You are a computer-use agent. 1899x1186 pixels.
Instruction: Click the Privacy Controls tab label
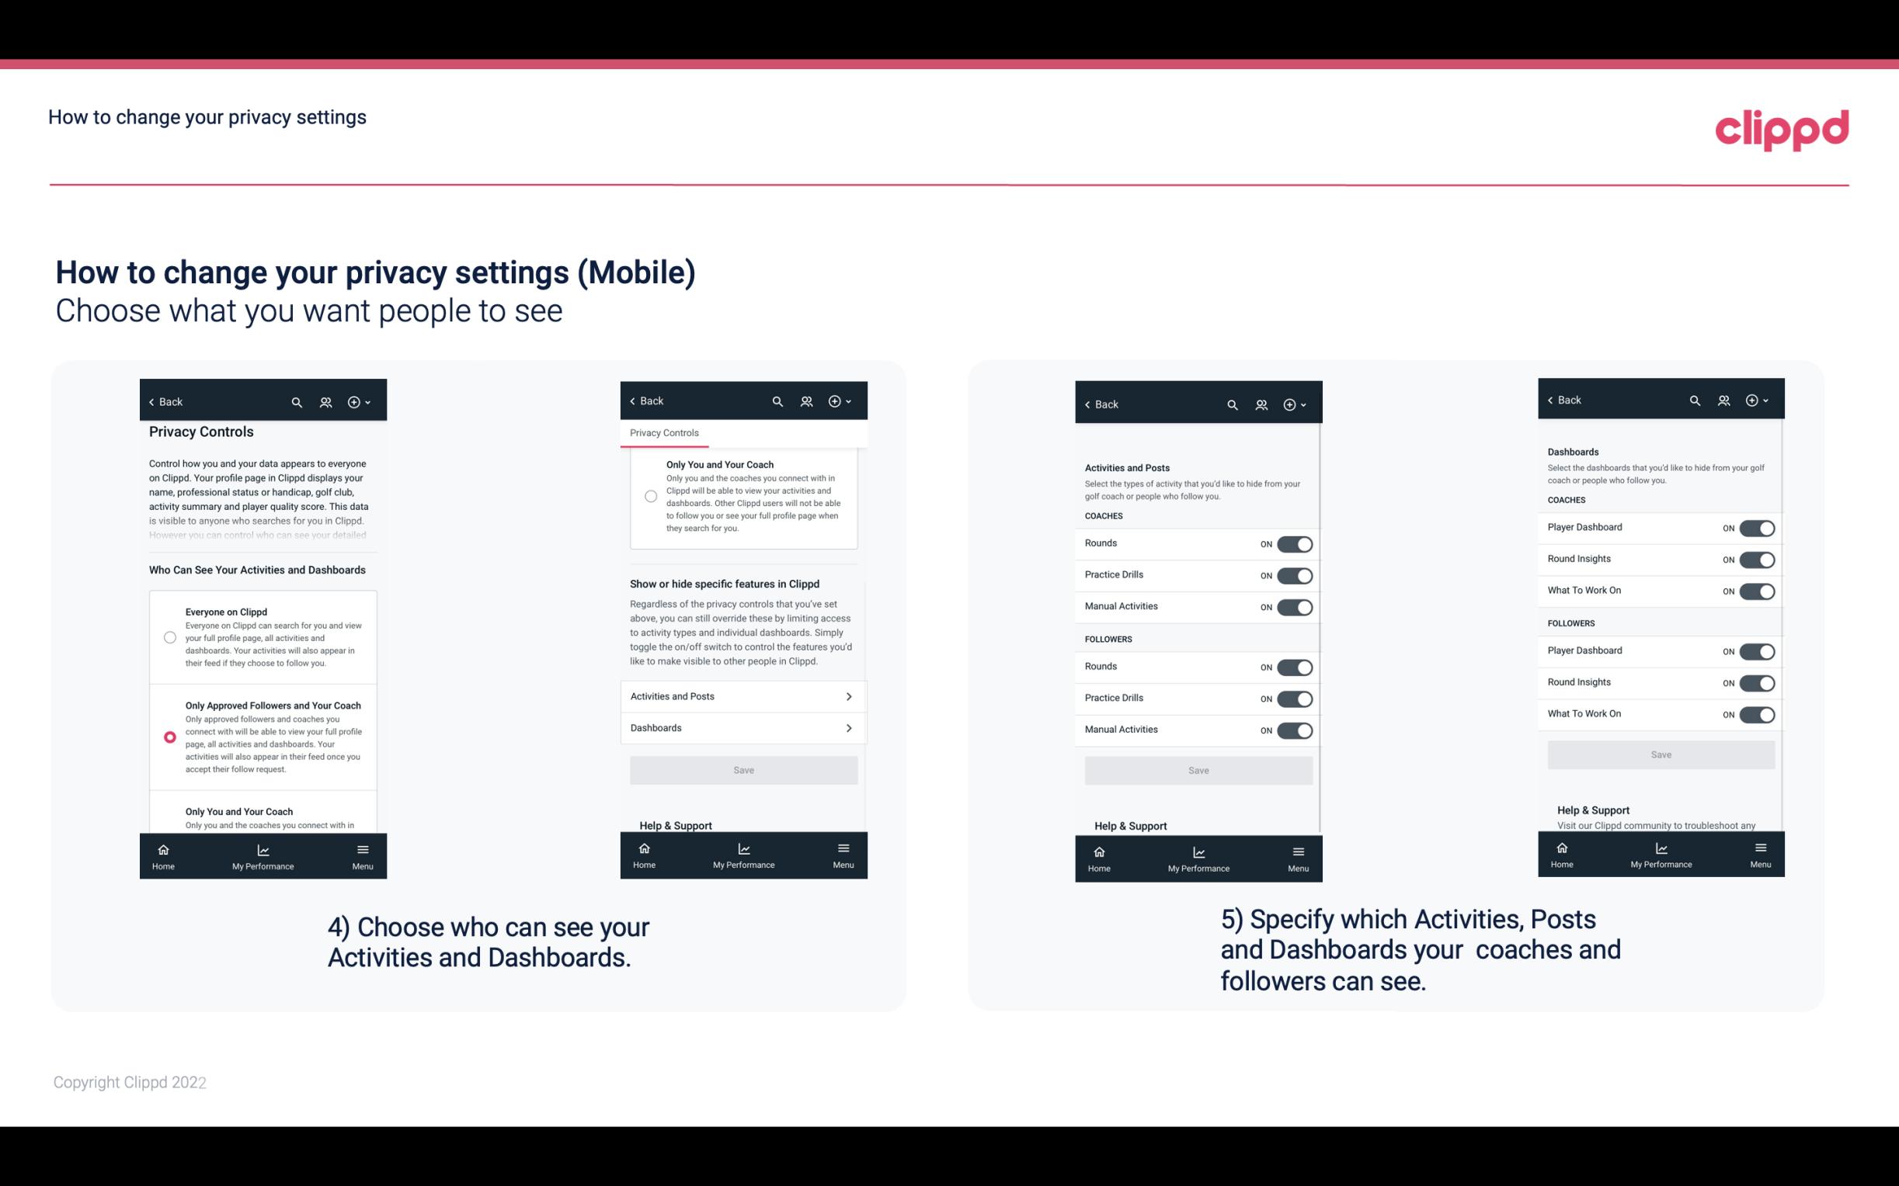[663, 433]
